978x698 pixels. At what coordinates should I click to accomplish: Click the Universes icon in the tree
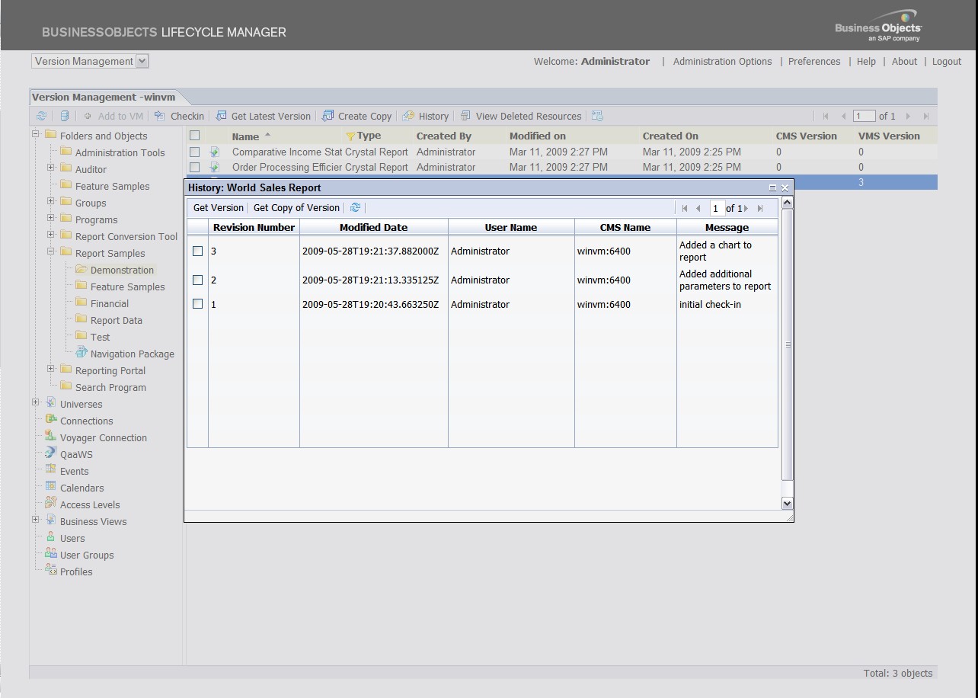coord(51,403)
